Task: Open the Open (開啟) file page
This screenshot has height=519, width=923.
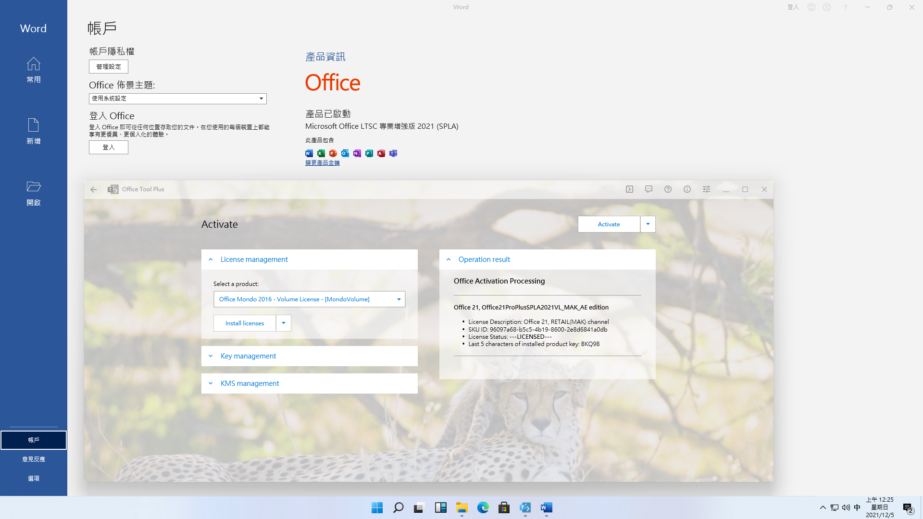Action: (x=34, y=193)
